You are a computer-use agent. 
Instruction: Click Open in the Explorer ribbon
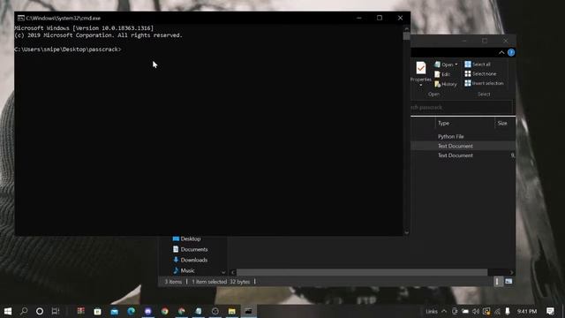[444, 64]
